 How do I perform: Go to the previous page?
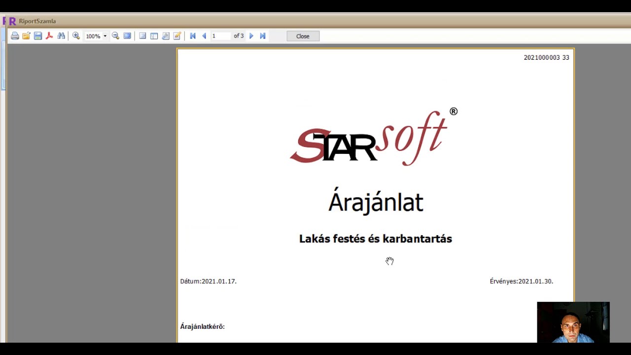(204, 36)
